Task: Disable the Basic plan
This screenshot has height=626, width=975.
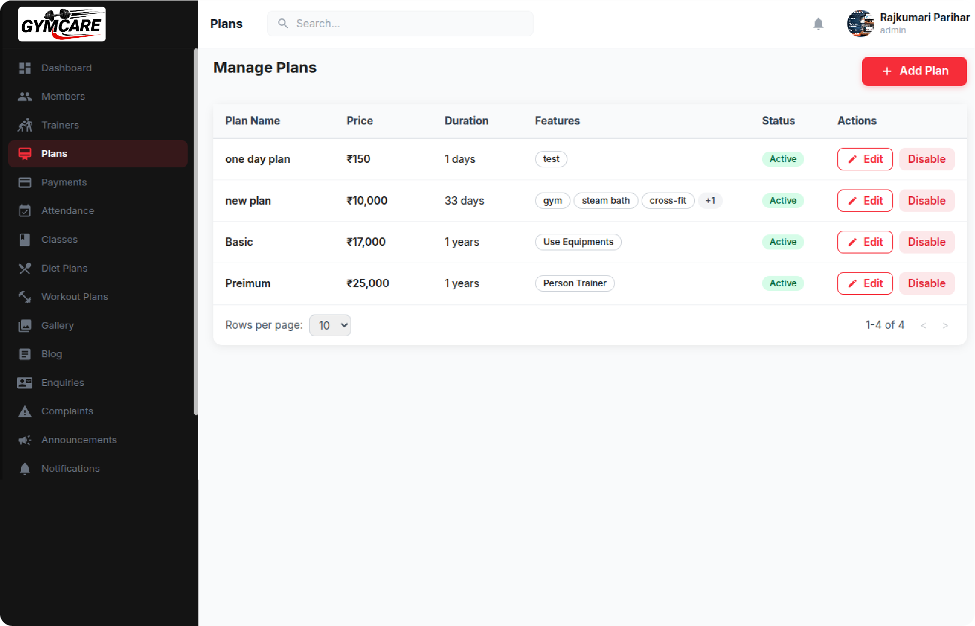Action: point(927,242)
